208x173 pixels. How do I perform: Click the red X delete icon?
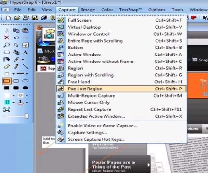[7, 38]
